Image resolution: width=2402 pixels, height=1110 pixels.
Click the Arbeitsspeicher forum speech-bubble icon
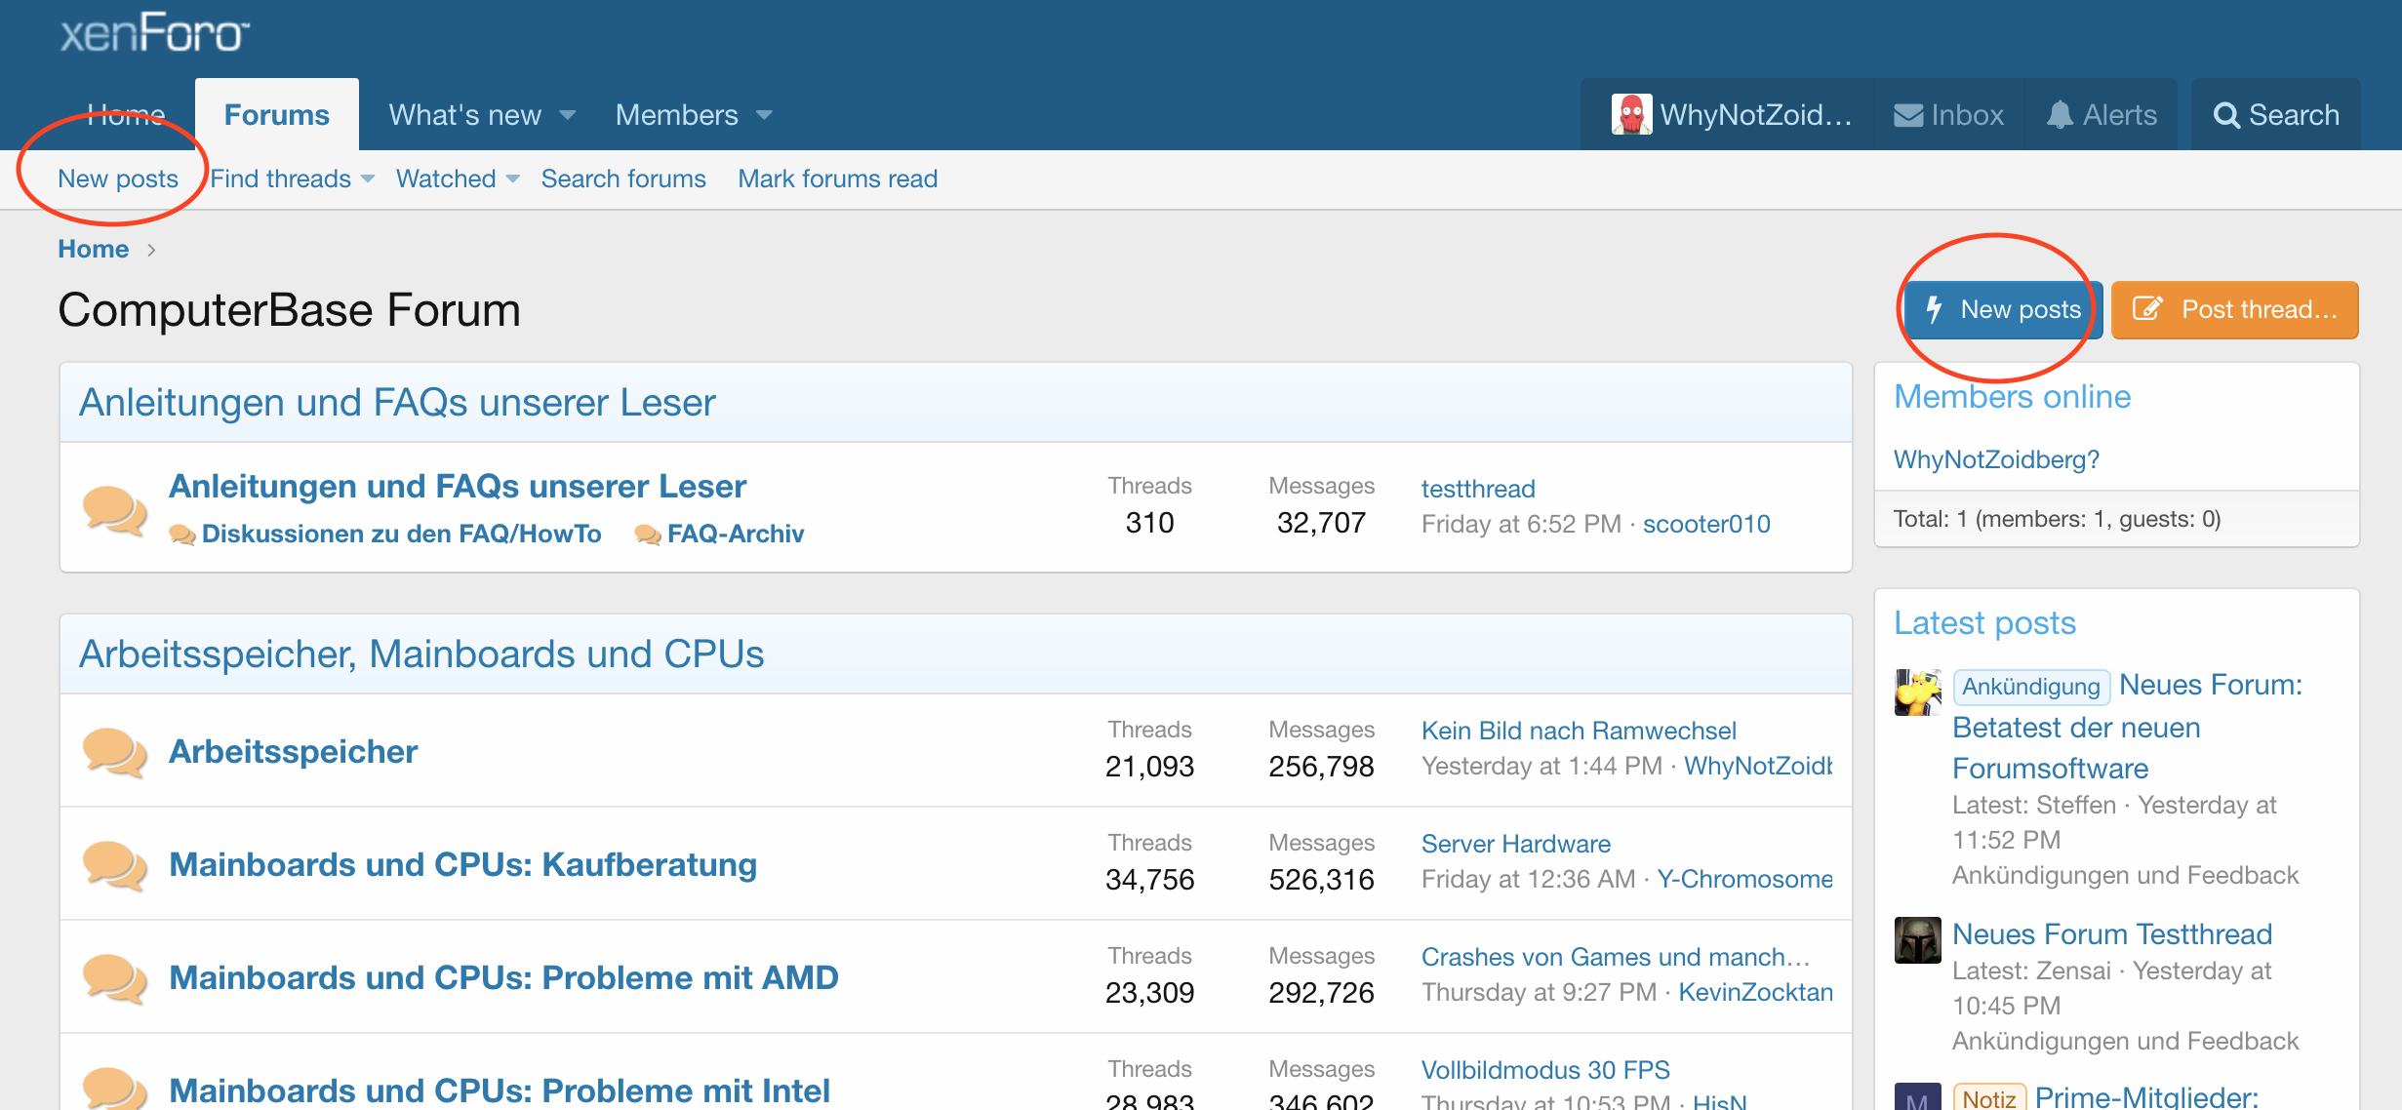click(x=114, y=752)
